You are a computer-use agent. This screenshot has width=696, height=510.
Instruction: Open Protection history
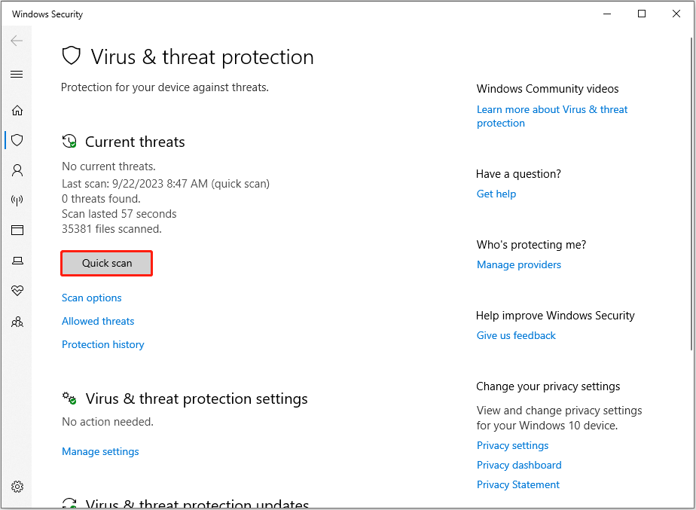tap(102, 344)
